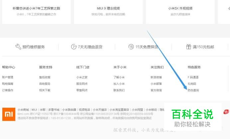Screen dimensions: 230x139
Task: Open the 官方微信 link
Action: pyautogui.click(x=156, y=90)
